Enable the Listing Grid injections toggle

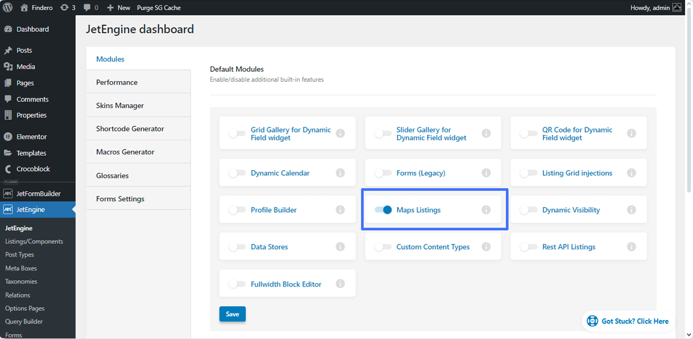528,173
